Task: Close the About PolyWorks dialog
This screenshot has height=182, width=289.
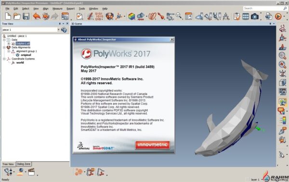Action: pos(172,39)
